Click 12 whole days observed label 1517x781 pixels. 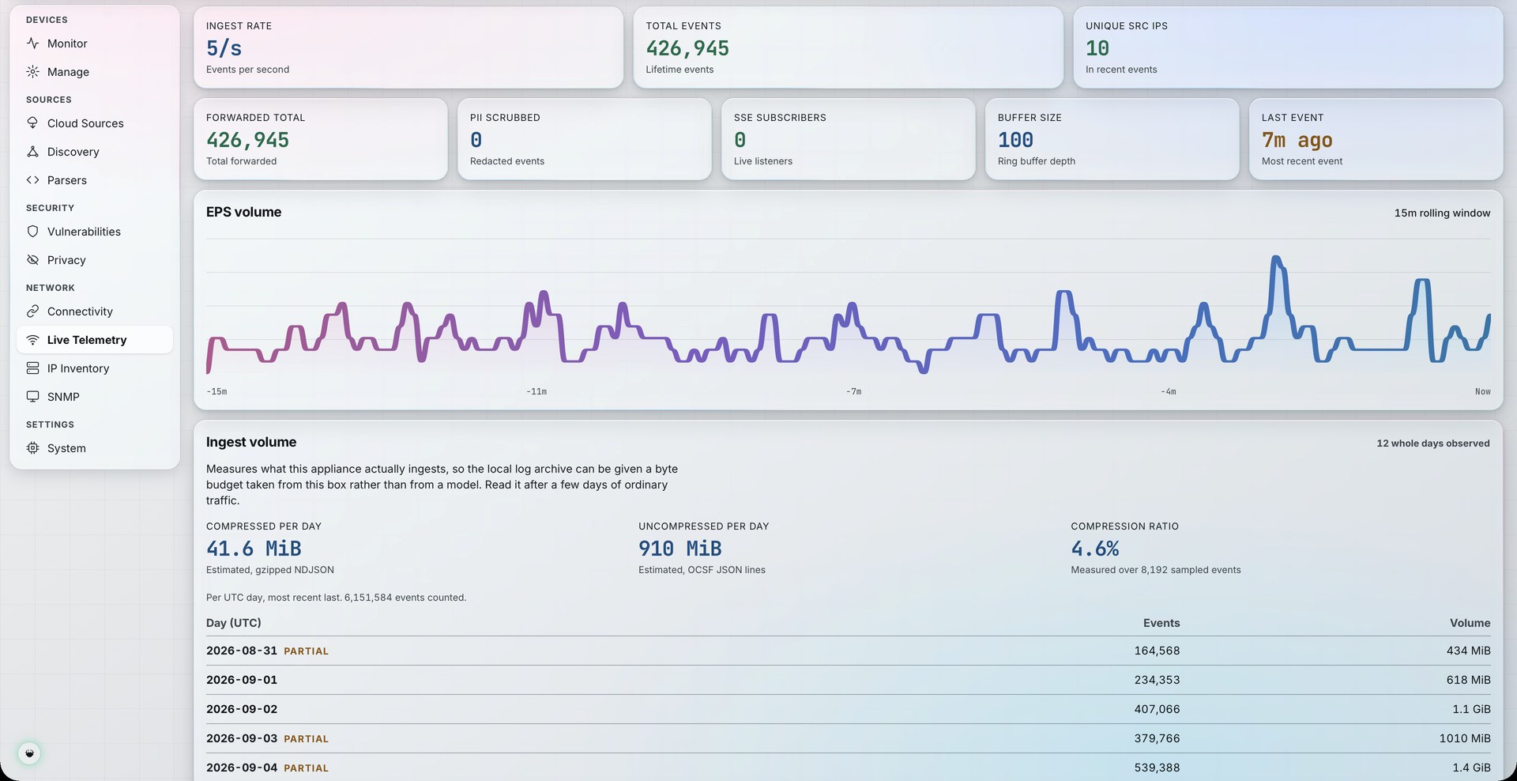1433,443
